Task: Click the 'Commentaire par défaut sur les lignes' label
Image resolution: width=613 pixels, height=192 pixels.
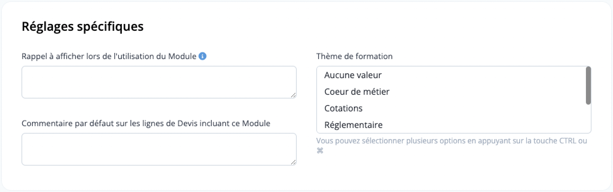Action: click(x=146, y=123)
